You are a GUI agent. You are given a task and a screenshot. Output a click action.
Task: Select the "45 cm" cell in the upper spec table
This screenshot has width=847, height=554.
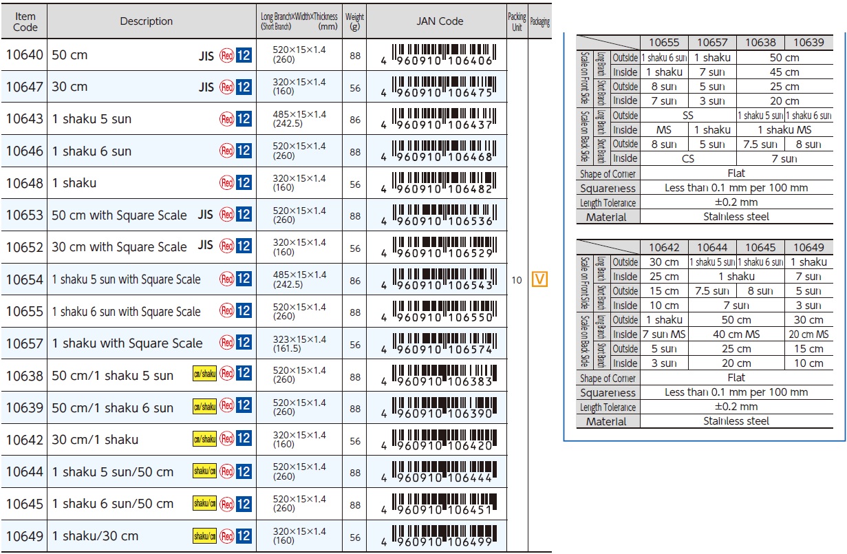[784, 72]
